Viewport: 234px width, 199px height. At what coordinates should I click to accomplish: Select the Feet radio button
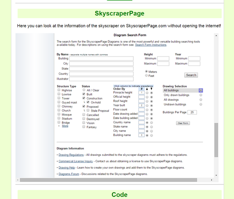pyautogui.click(x=146, y=75)
